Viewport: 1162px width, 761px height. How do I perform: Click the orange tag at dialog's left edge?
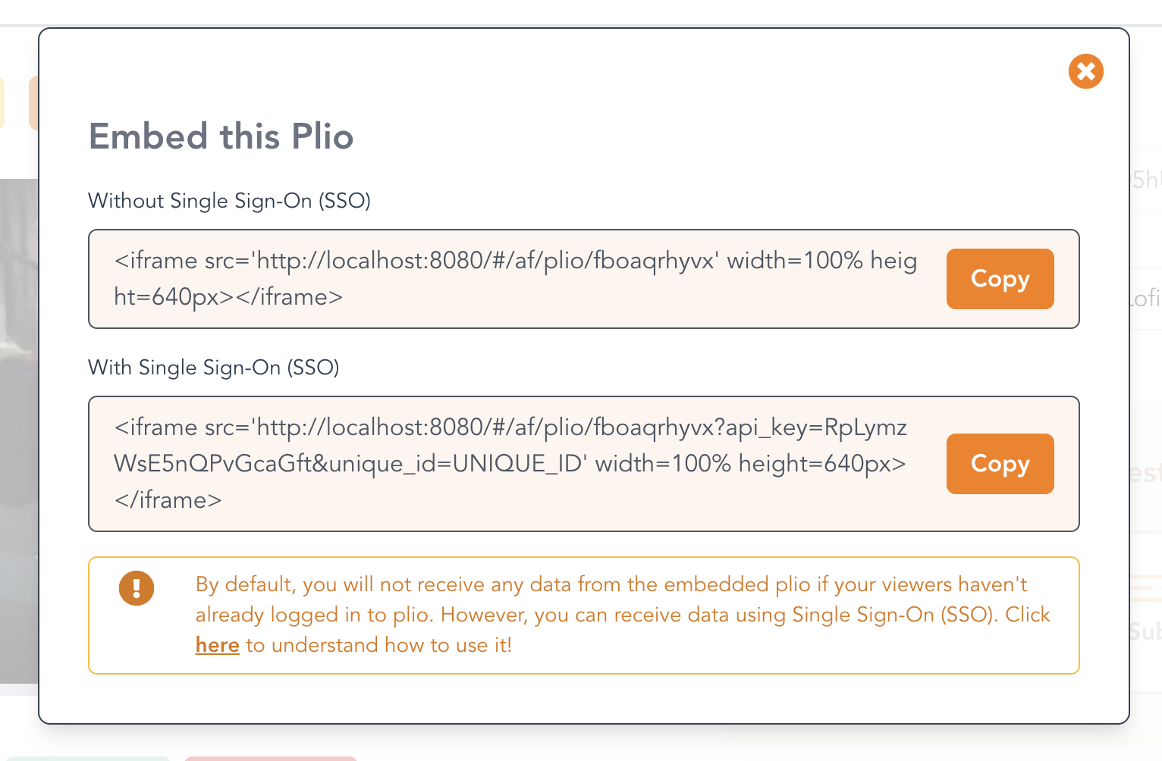[x=33, y=102]
